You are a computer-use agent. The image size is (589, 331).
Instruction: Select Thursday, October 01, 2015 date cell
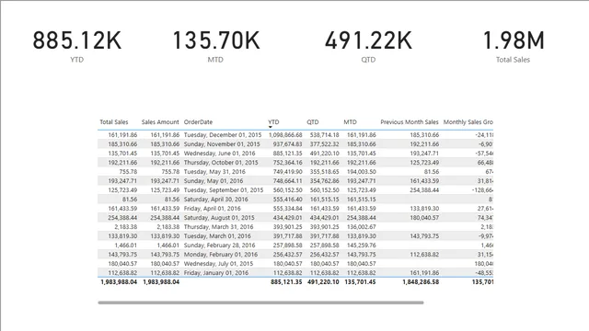(221, 163)
